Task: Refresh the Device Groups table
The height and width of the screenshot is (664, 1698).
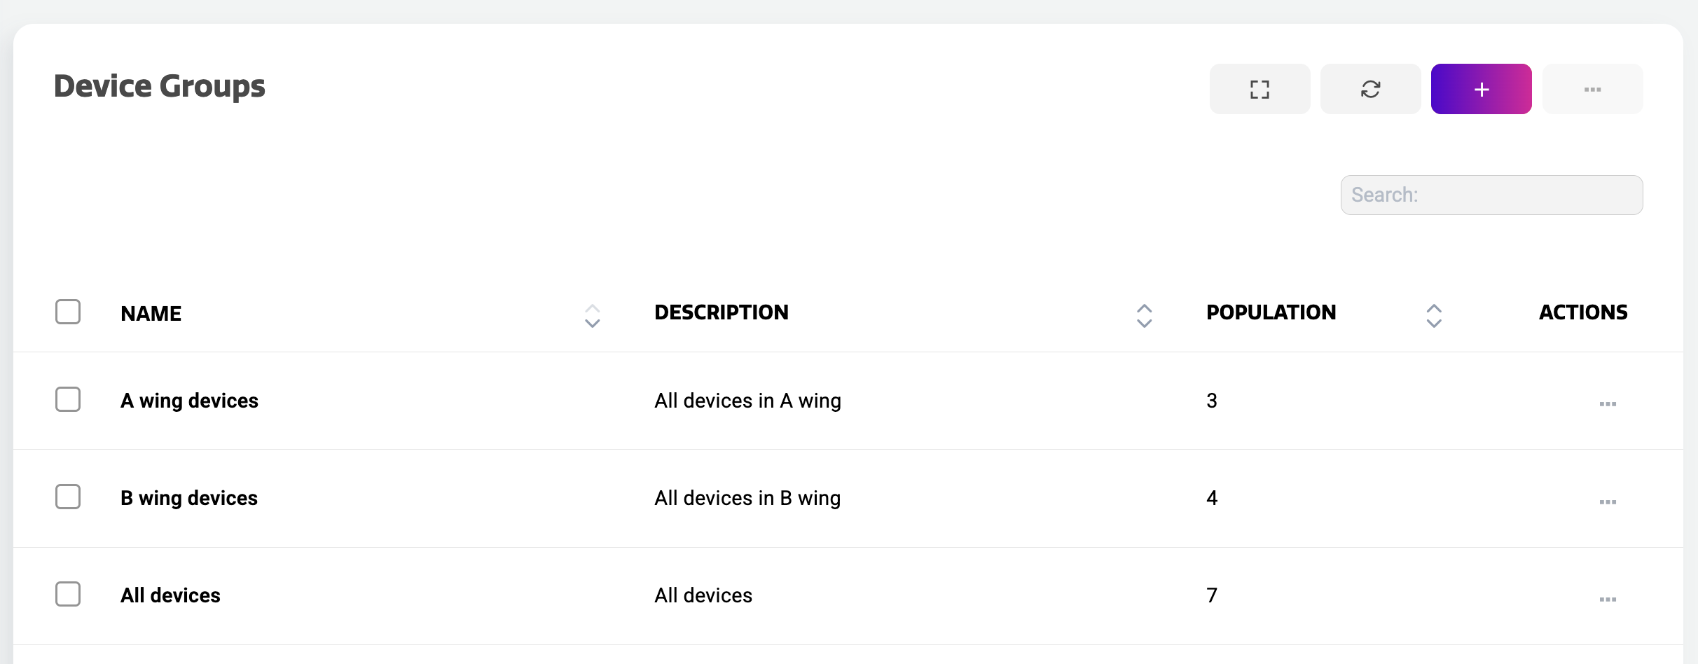Action: 1370,89
